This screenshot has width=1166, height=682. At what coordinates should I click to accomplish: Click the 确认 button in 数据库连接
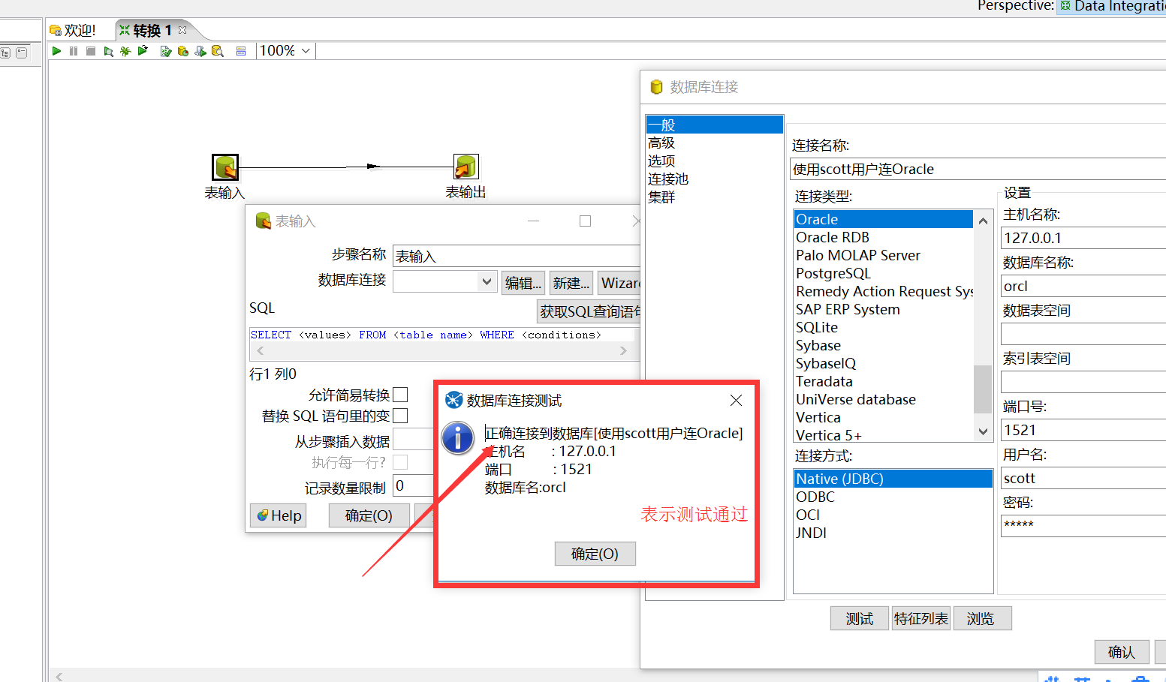point(1122,652)
